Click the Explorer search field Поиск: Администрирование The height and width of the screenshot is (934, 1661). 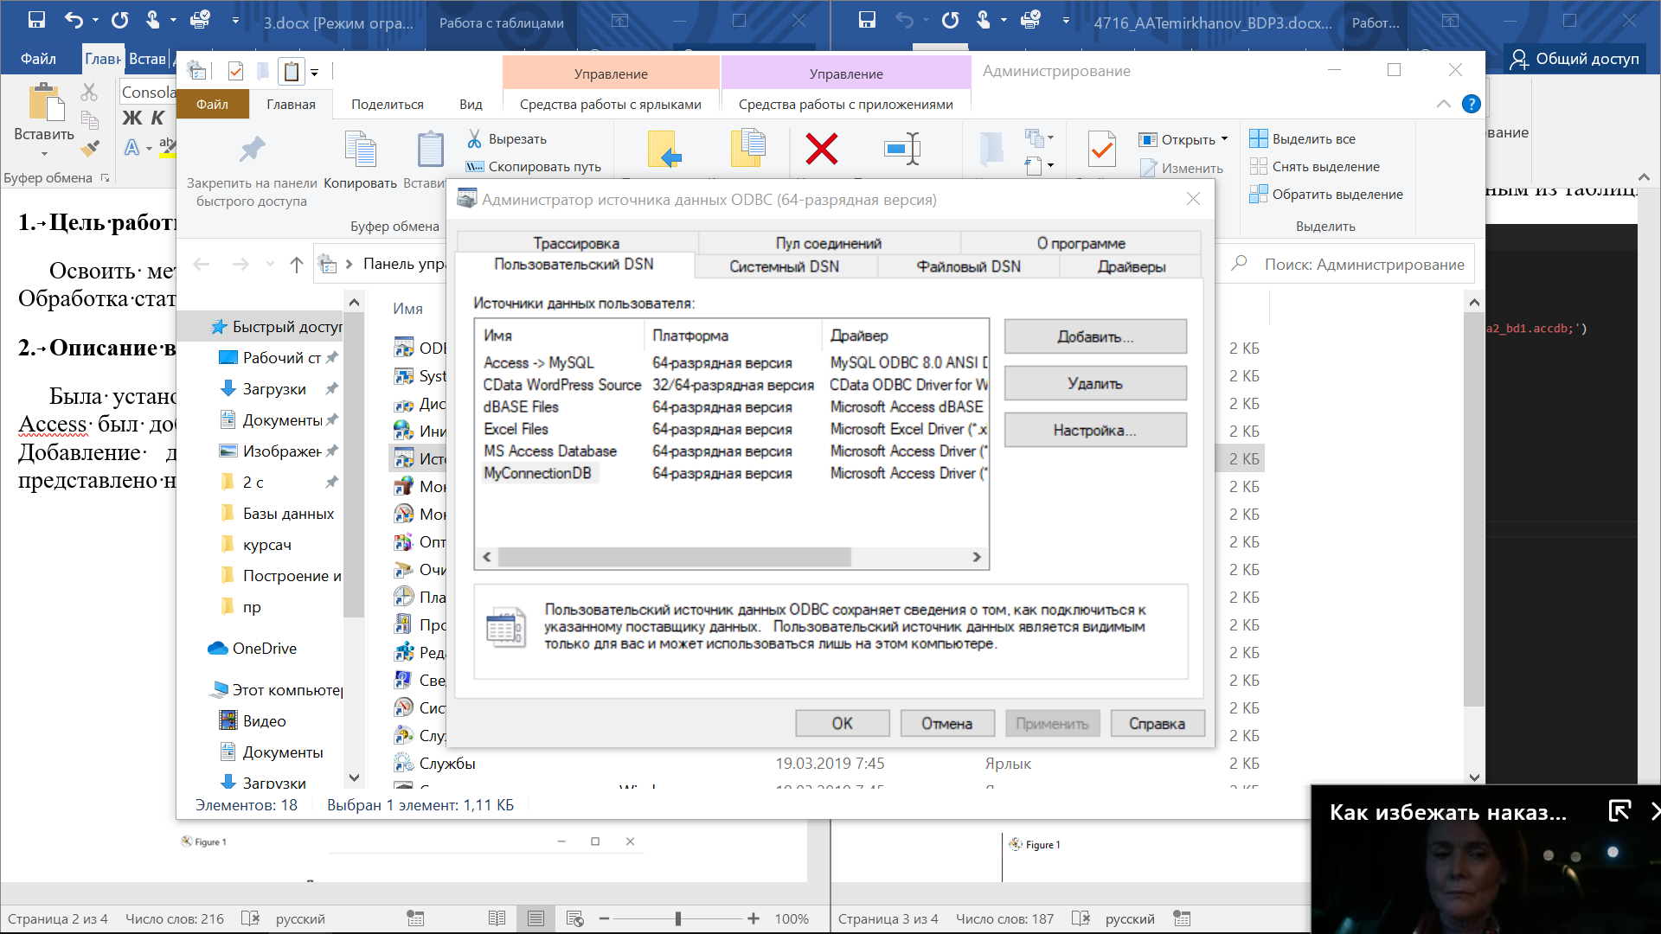[x=1350, y=265]
